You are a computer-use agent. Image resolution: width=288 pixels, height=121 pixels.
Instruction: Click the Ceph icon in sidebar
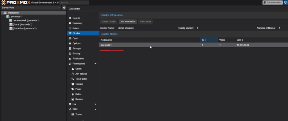(x=70, y=38)
